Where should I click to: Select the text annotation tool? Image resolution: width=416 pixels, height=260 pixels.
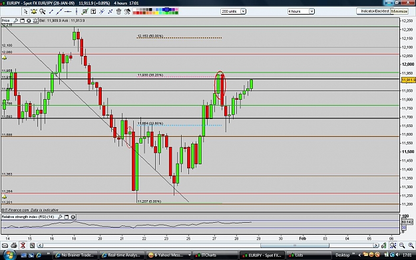click(x=93, y=11)
